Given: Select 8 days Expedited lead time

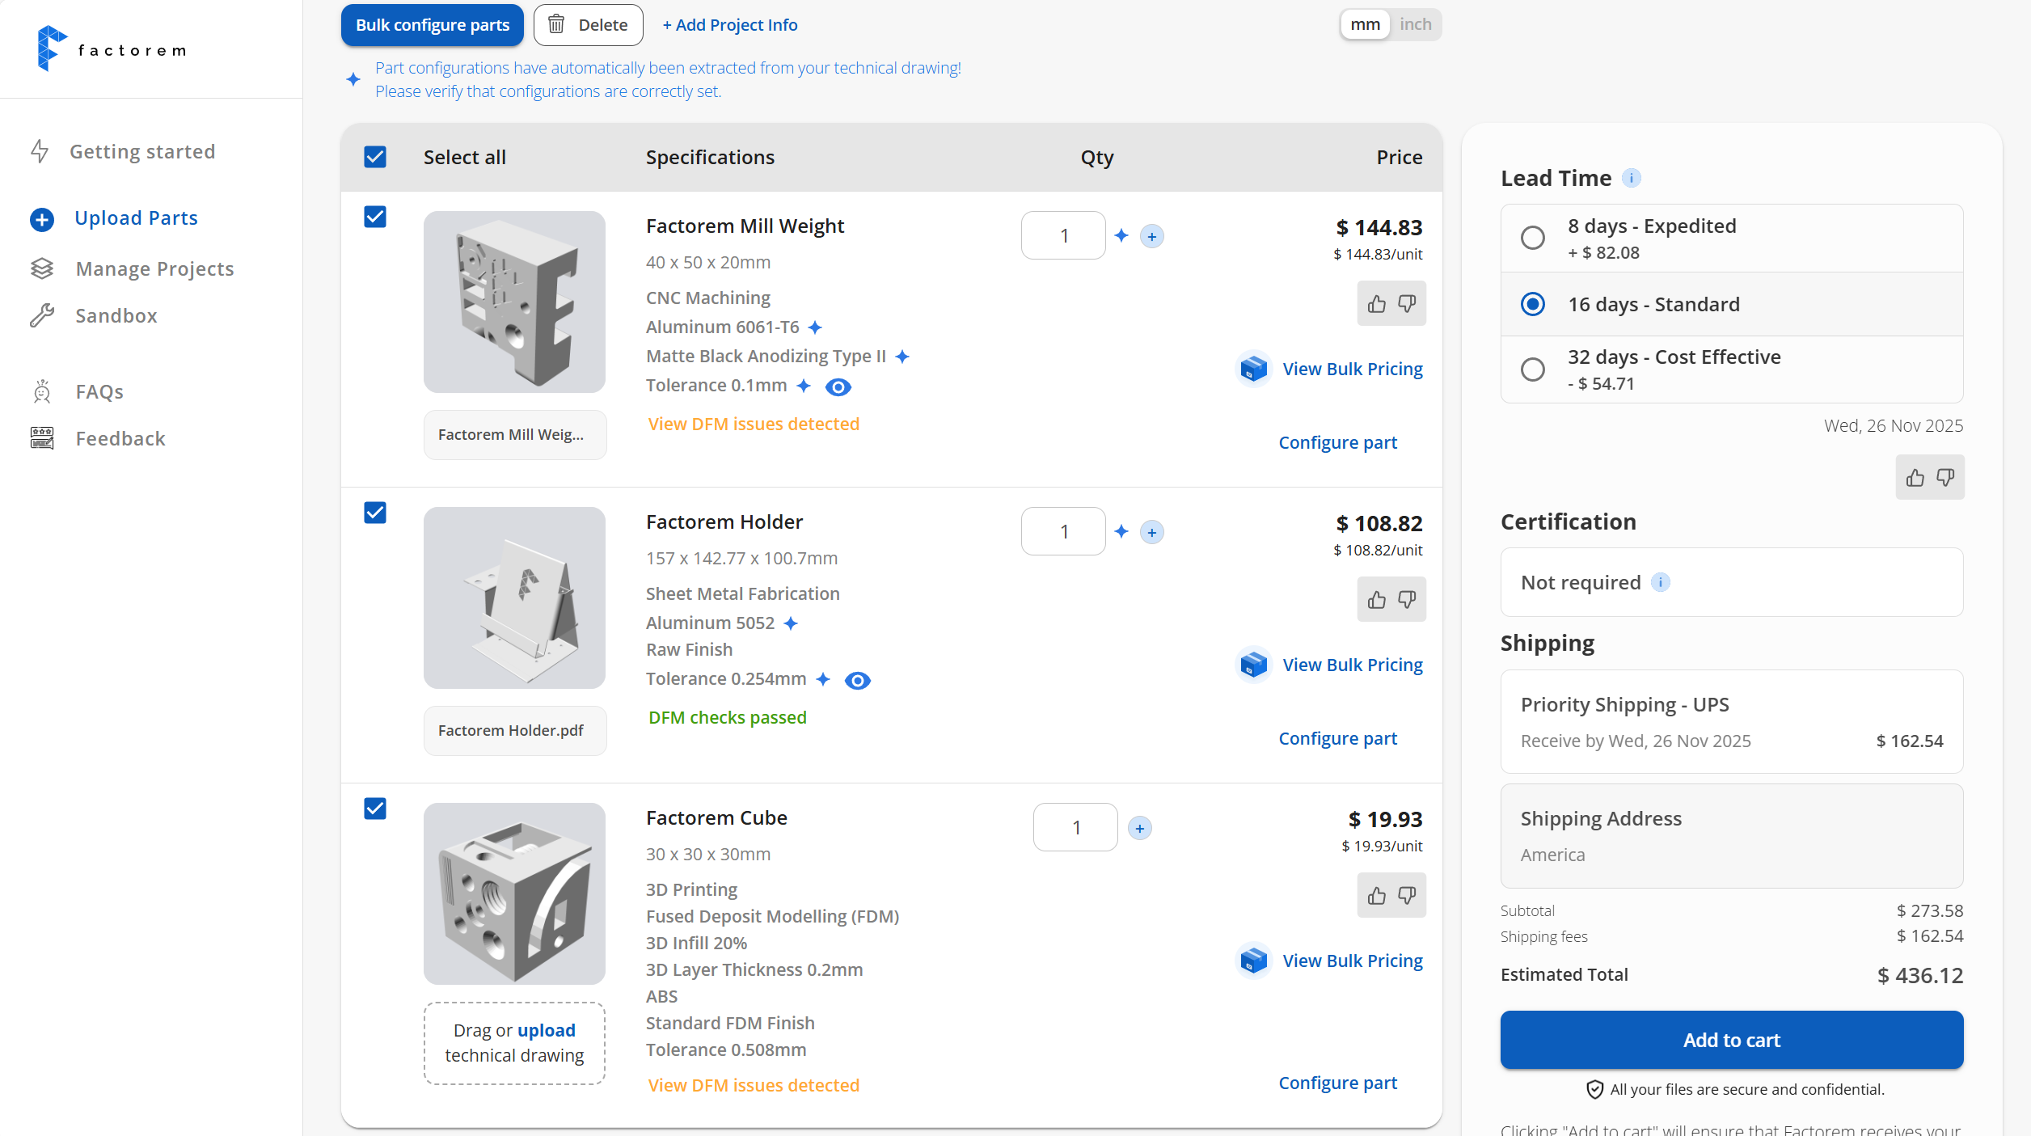Looking at the screenshot, I should click(x=1532, y=238).
